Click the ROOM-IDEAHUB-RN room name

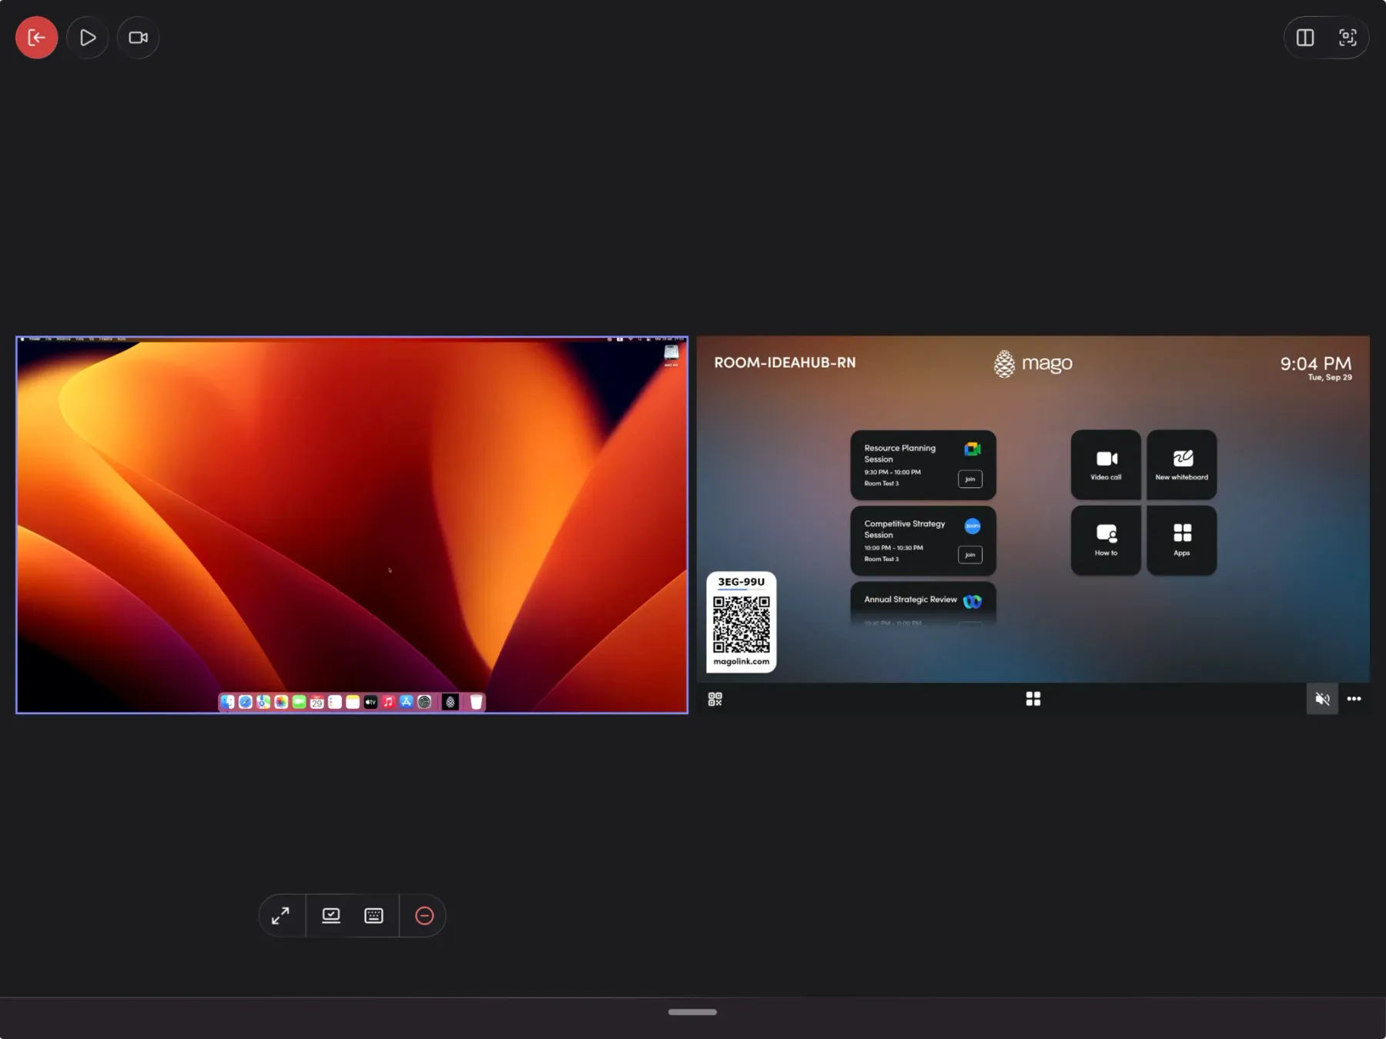(x=785, y=362)
